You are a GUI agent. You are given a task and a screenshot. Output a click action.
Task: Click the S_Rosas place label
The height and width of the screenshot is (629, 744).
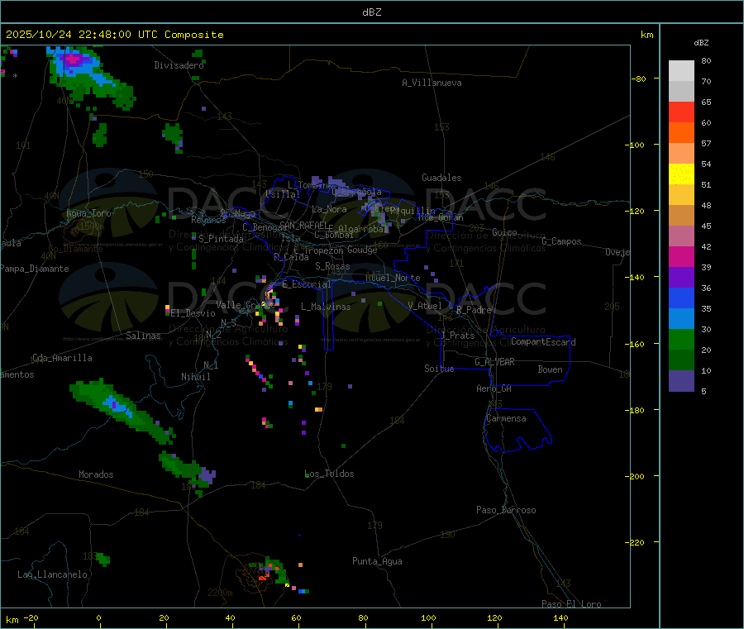332,267
